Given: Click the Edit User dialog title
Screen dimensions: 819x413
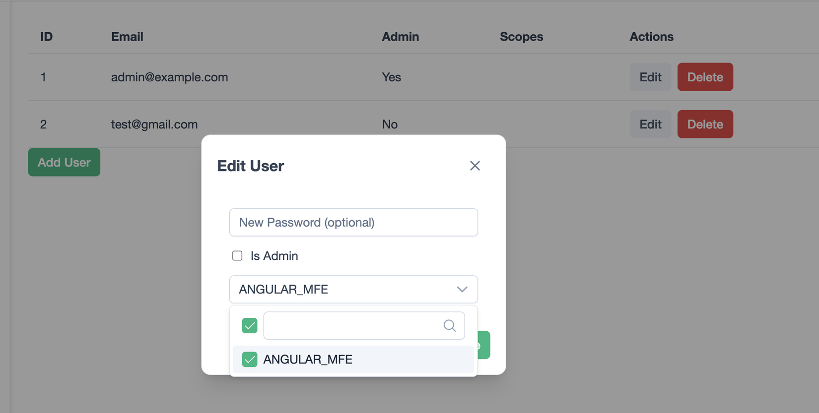Looking at the screenshot, I should (x=251, y=166).
